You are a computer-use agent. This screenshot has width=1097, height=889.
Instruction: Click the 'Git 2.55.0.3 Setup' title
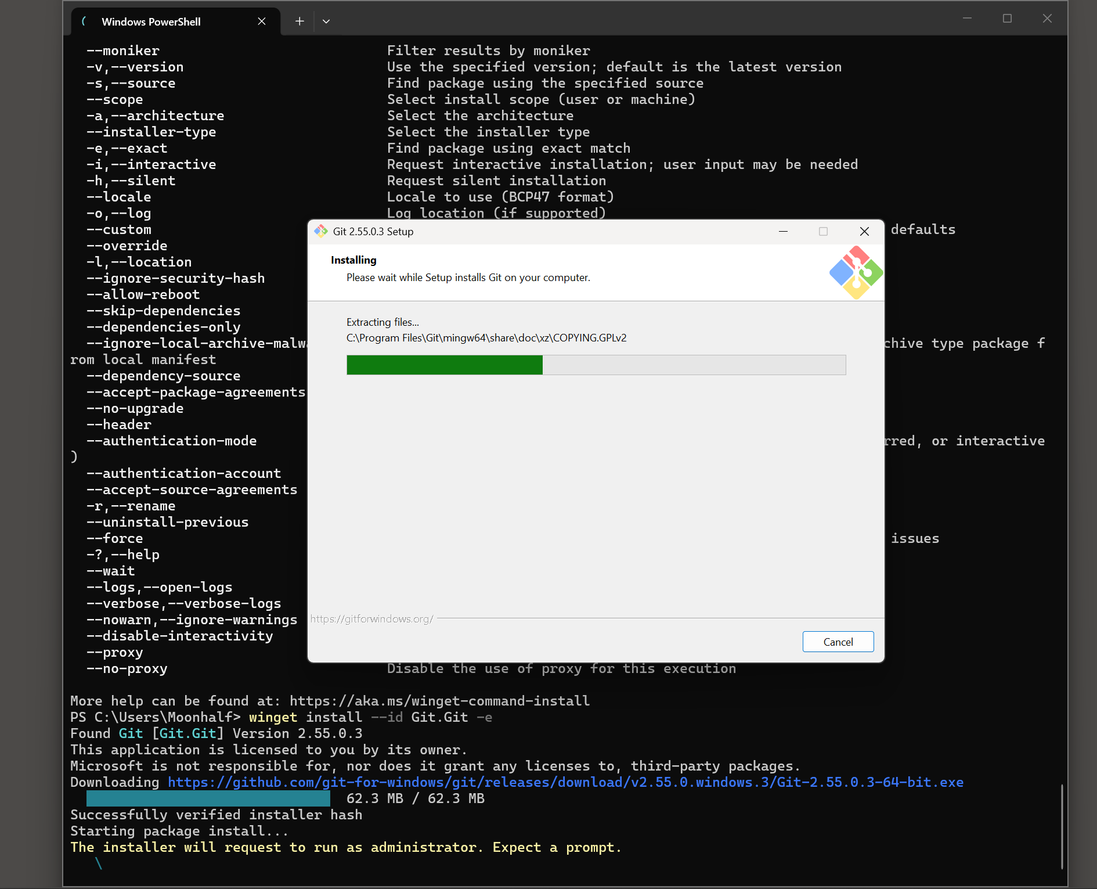click(373, 232)
